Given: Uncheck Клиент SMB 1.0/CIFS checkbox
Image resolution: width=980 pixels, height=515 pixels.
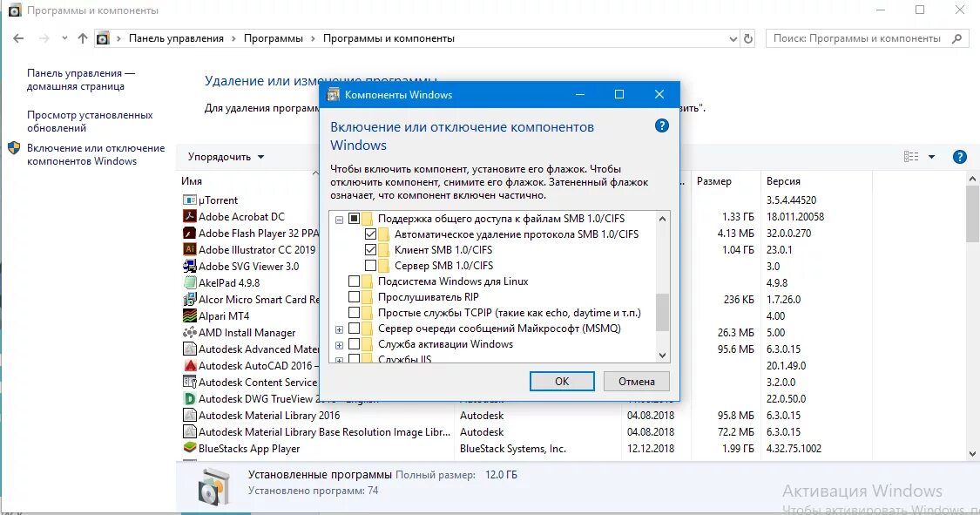Looking at the screenshot, I should (370, 250).
